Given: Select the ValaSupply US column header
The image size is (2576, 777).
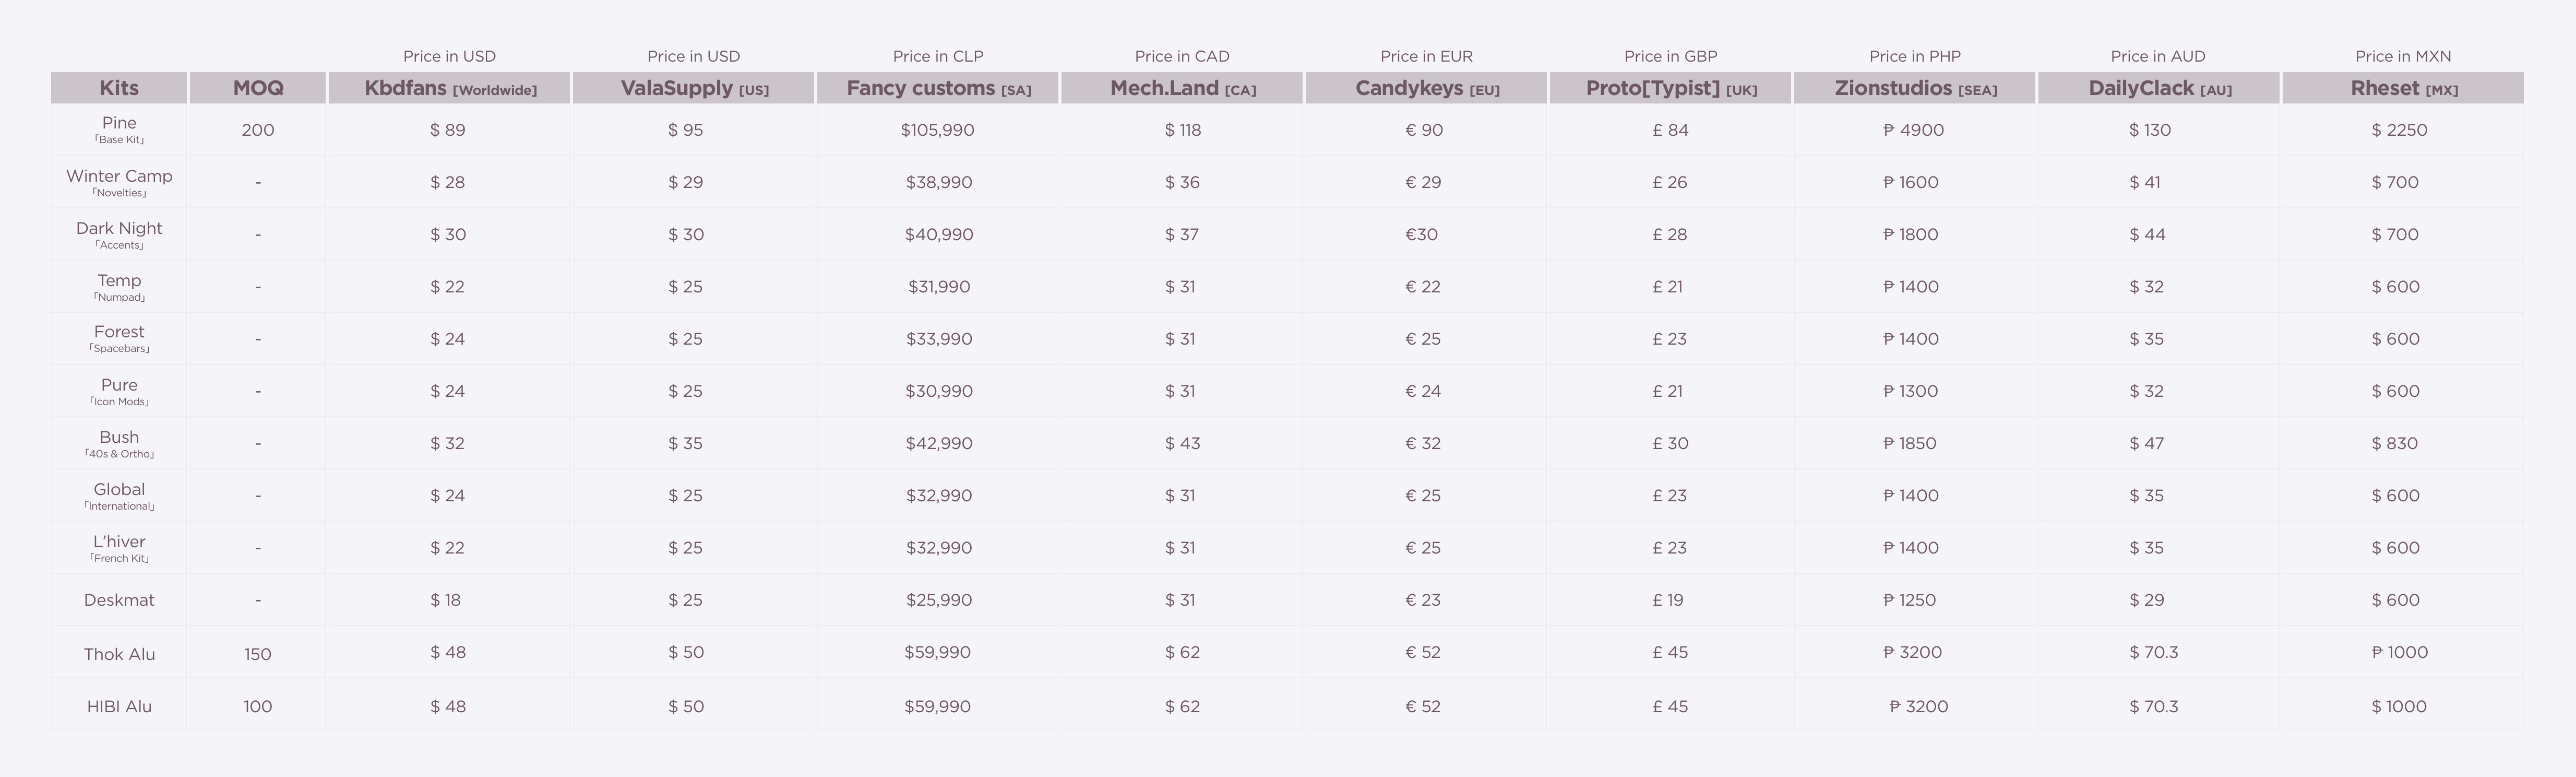Looking at the screenshot, I should (x=694, y=88).
